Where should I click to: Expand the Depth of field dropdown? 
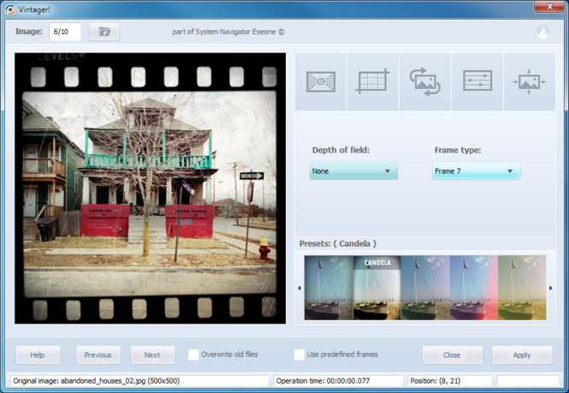(353, 171)
